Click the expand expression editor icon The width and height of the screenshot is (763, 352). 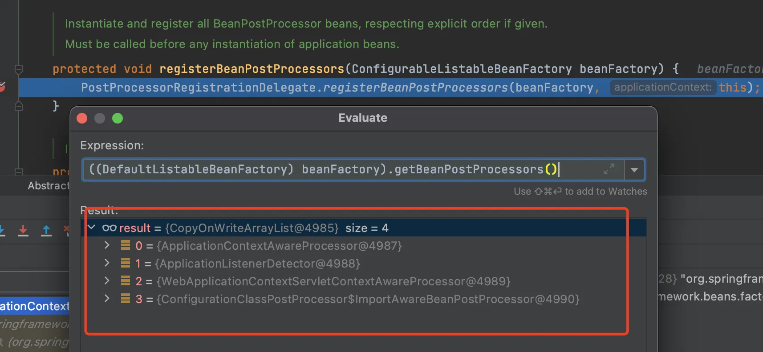tap(609, 169)
